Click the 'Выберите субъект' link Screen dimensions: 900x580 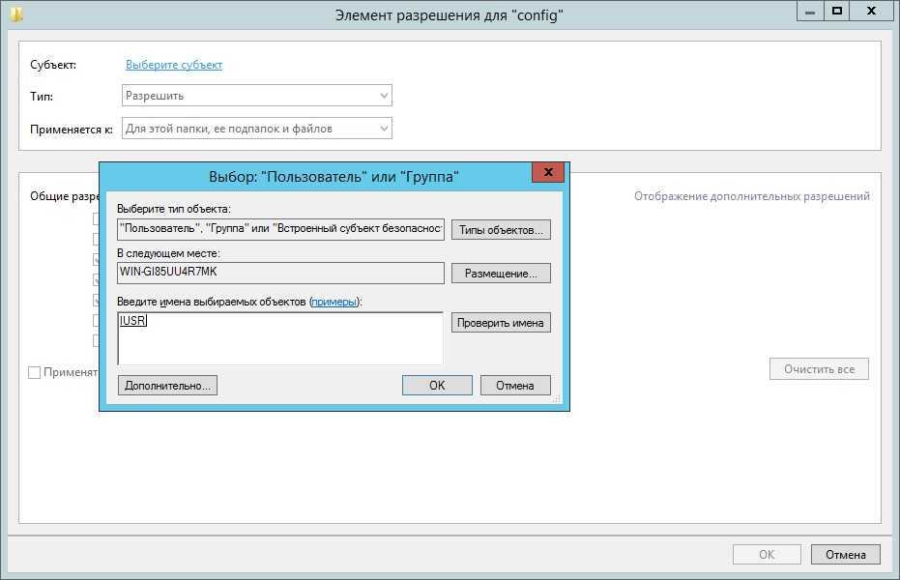pyautogui.click(x=174, y=65)
